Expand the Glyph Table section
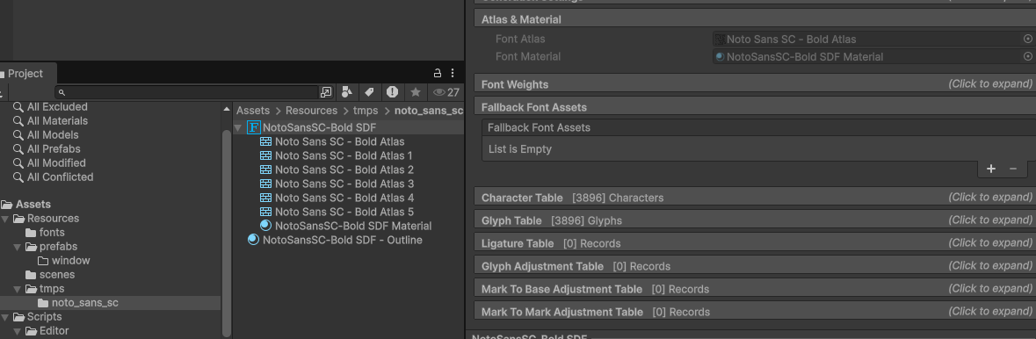1036x339 pixels. [x=755, y=220]
